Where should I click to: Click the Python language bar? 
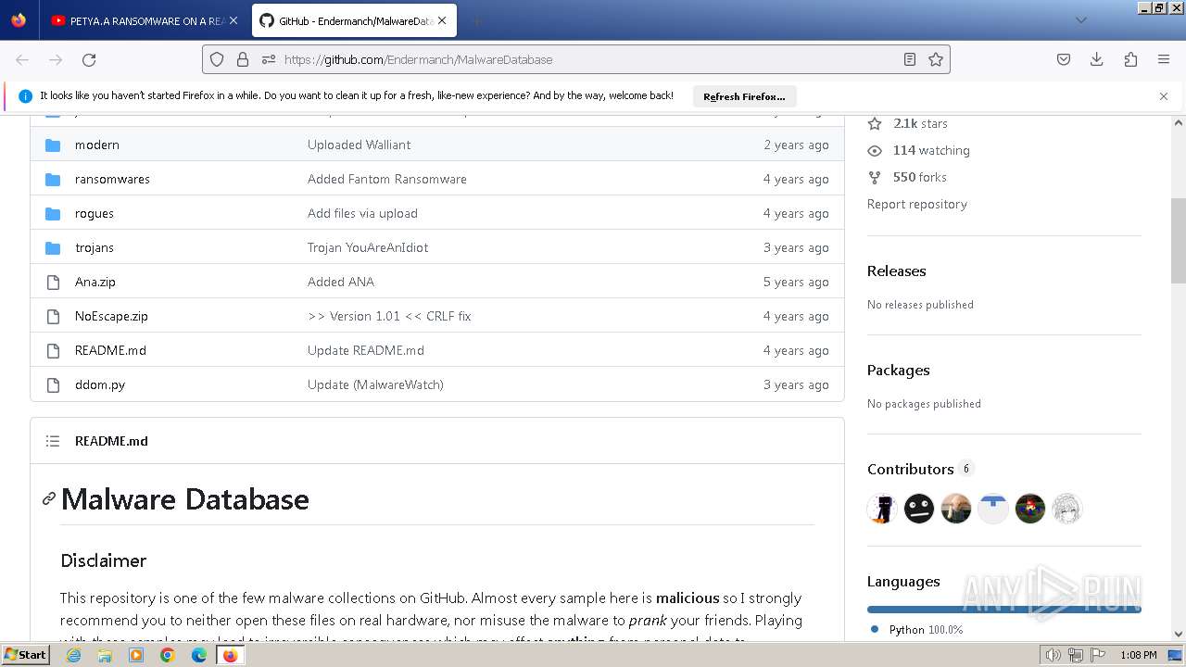click(1004, 610)
